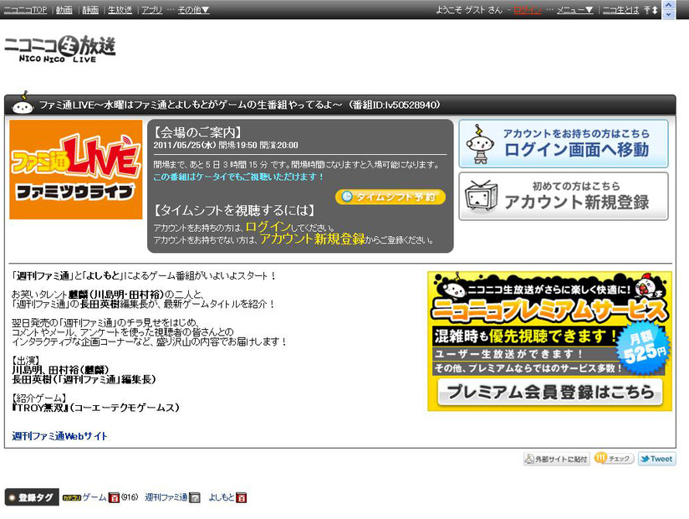This screenshot has height=519, width=689.
Task: Click the yellow ログイン link in timeshift section
Action: tap(268, 227)
